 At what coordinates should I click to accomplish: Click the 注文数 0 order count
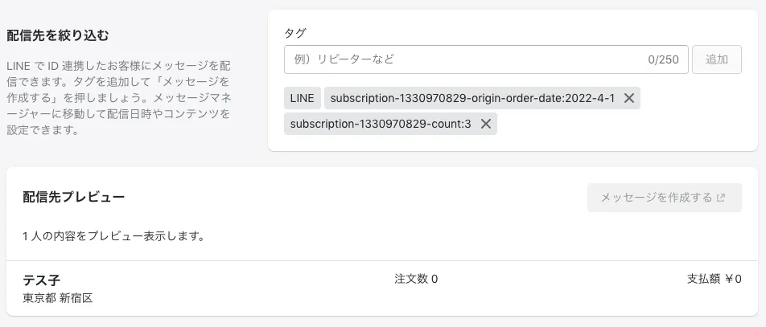[416, 280]
